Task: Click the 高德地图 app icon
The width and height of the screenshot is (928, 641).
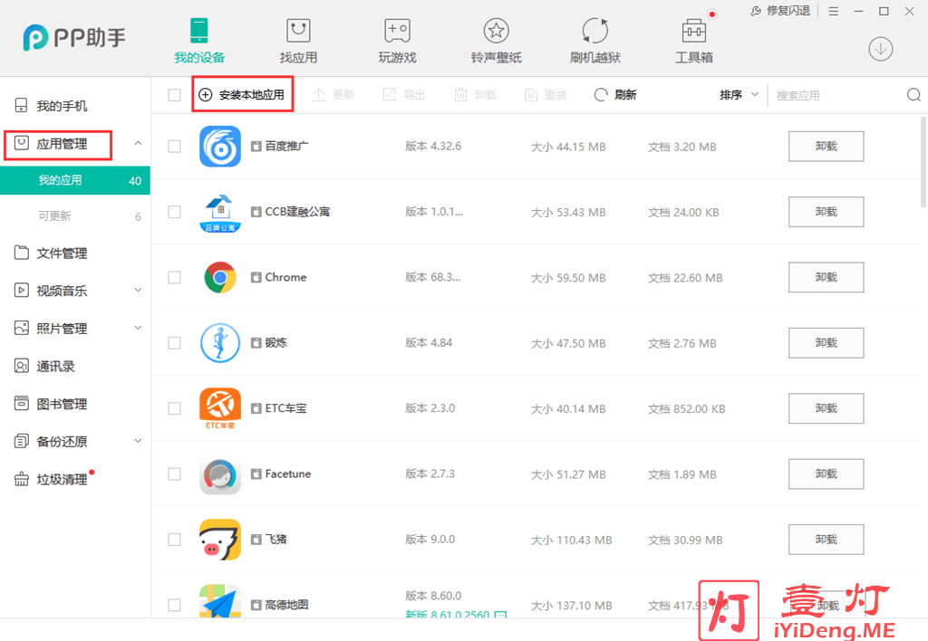Action: pyautogui.click(x=220, y=601)
